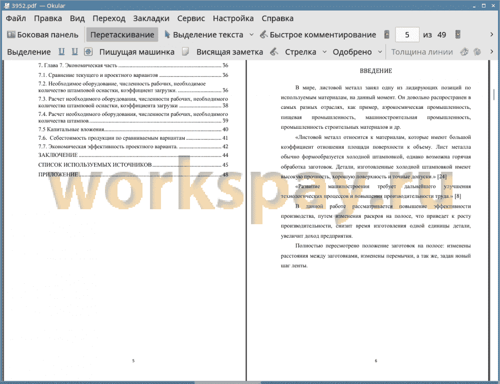
Task: Open the Правка menu
Action: (48, 18)
